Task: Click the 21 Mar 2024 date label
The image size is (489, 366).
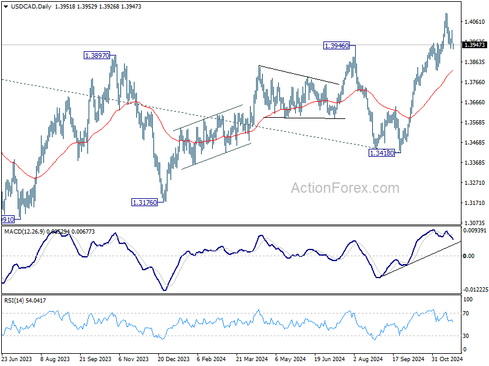Action: 252,359
